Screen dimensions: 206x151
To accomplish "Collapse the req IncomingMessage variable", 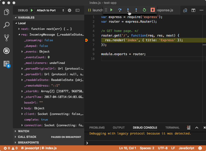I will (x=19, y=35).
